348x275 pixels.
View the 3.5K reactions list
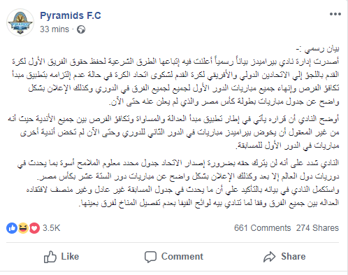tap(51, 228)
